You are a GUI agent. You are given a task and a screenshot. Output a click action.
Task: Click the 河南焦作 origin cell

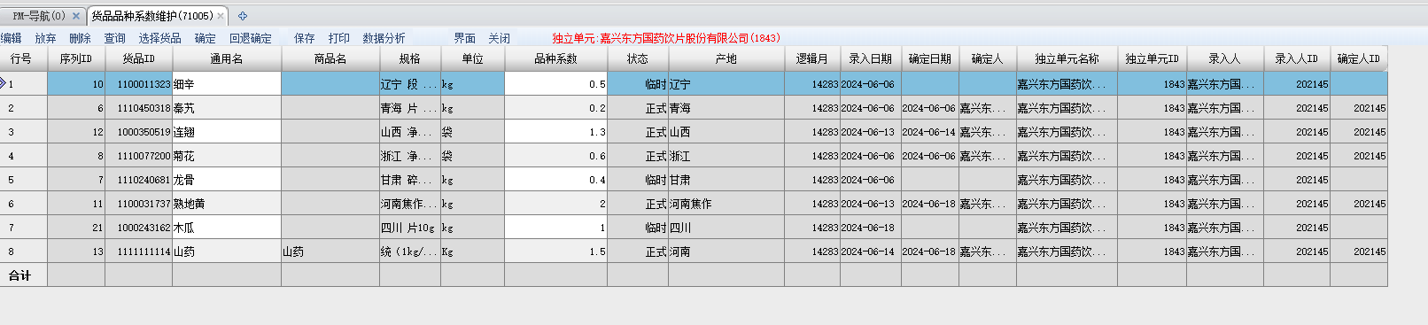(x=726, y=204)
